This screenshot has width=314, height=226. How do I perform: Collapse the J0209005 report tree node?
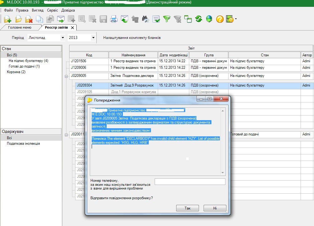(x=66, y=76)
